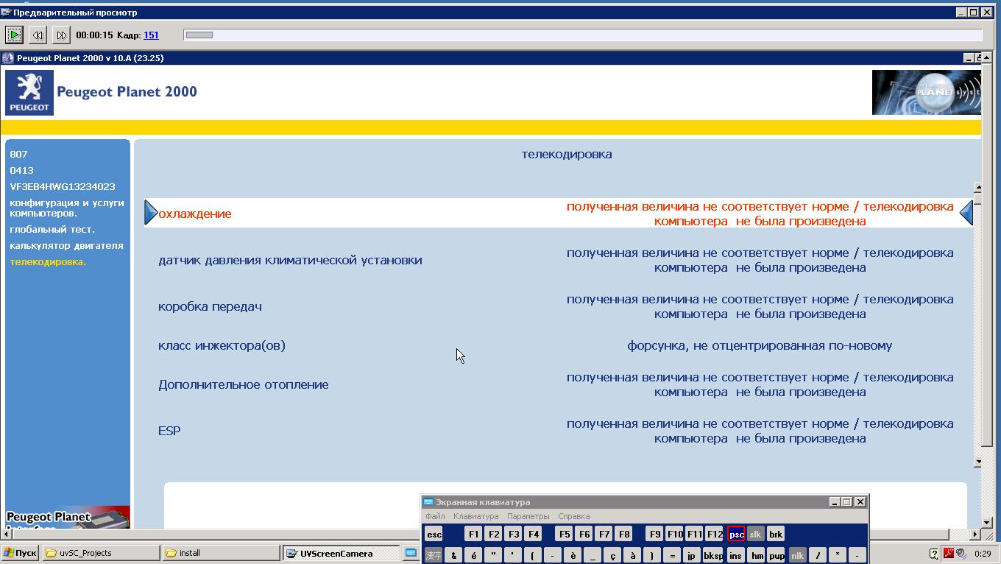Click the F11 key on on-screen keyboard

tap(694, 534)
